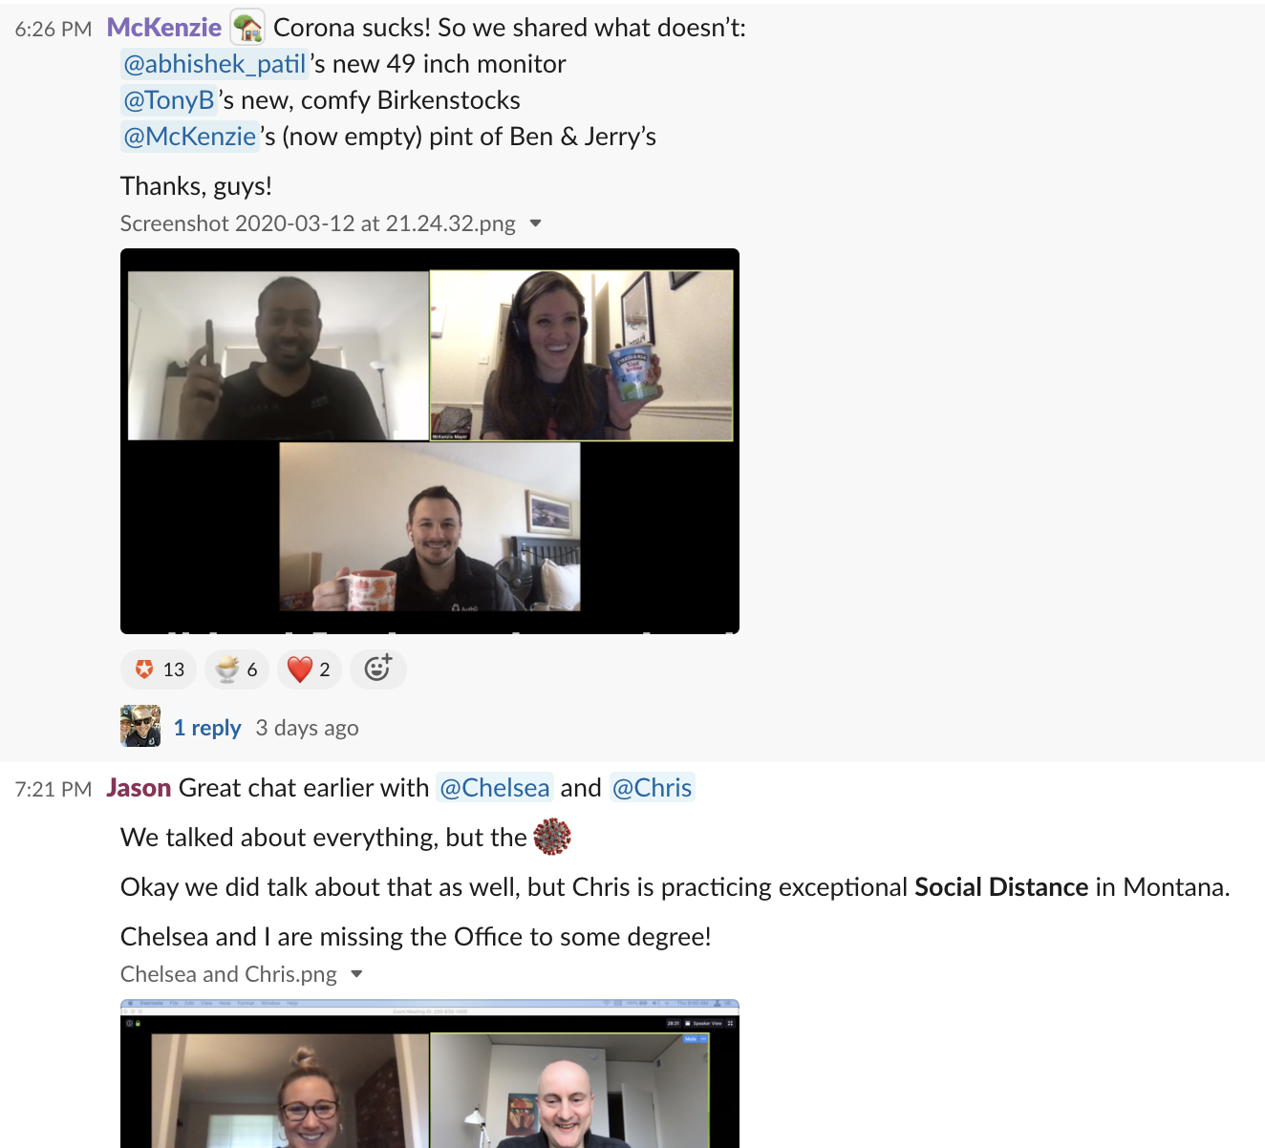Screen dimensions: 1265x1148
Task: Open Jason's sender name profile
Action: pos(139,788)
